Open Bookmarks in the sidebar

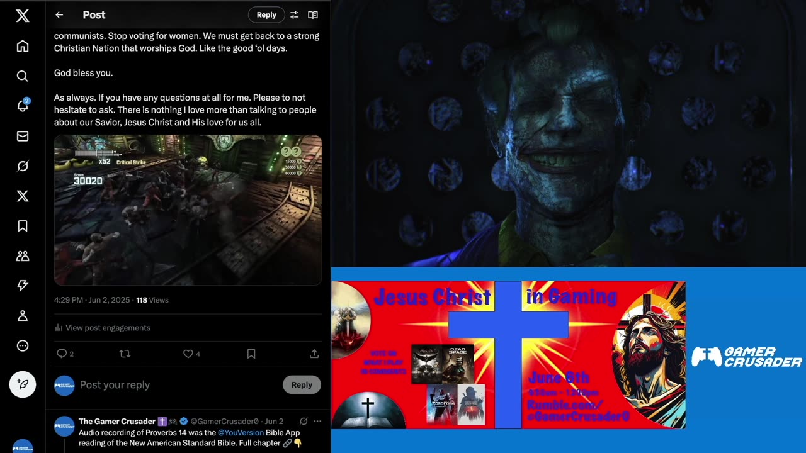tap(23, 226)
